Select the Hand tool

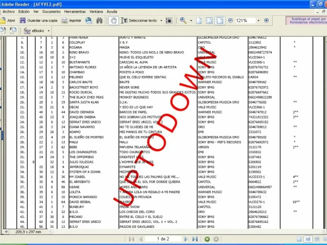pos(114,20)
